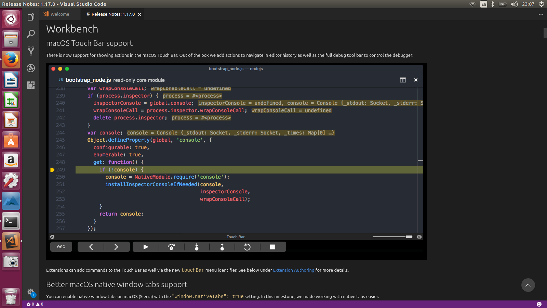Launch Firefox from the Ubuntu launcher
547x308 pixels.
pos(11,59)
